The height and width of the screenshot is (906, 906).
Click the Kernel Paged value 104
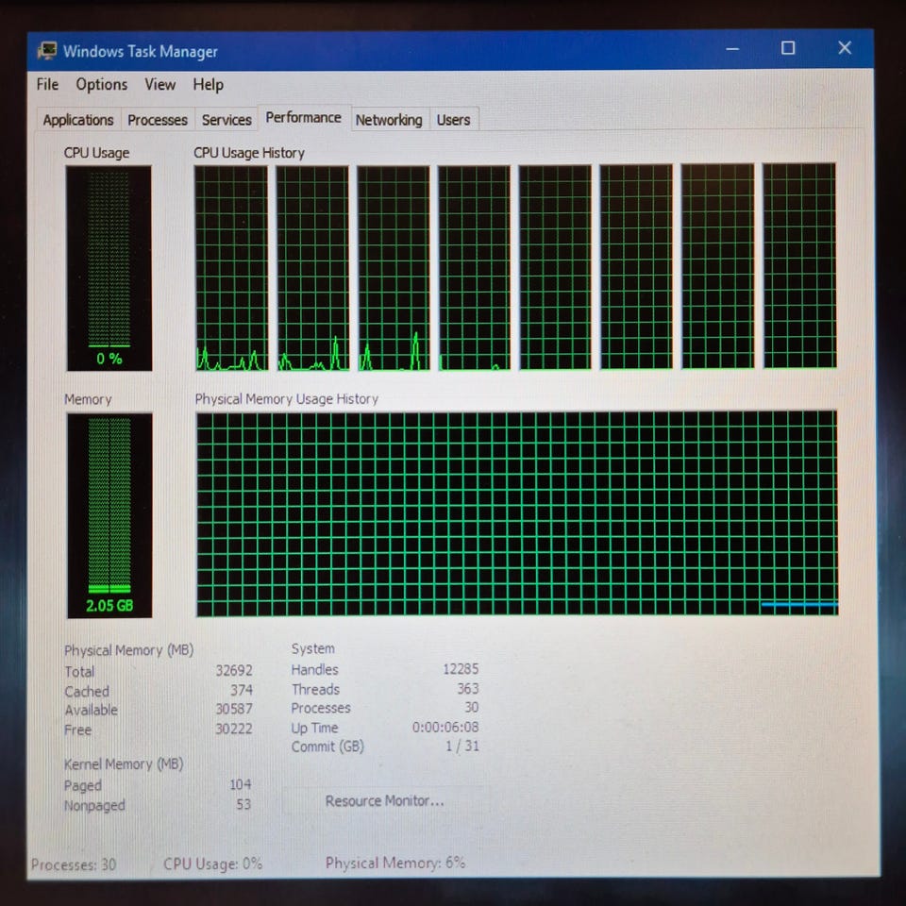[241, 784]
